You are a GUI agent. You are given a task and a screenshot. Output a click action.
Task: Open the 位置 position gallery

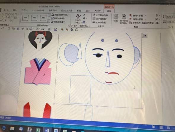[116, 19]
